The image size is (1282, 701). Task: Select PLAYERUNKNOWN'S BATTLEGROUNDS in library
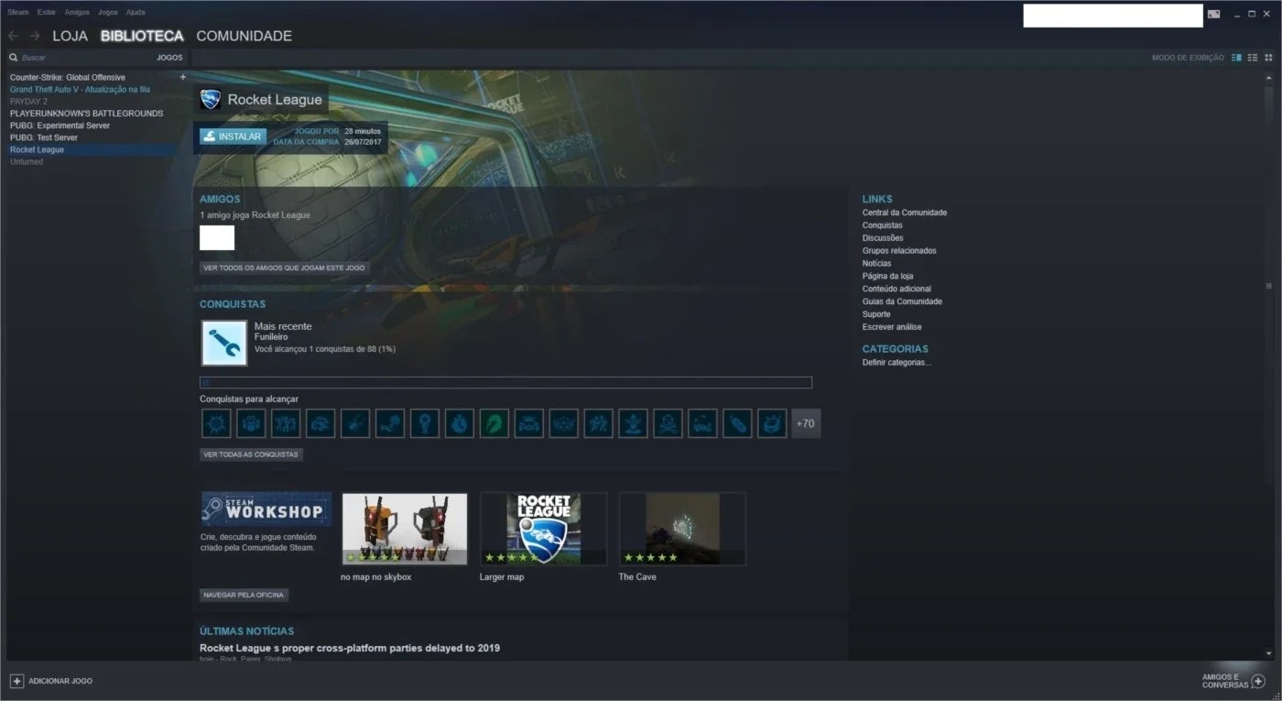pos(86,114)
